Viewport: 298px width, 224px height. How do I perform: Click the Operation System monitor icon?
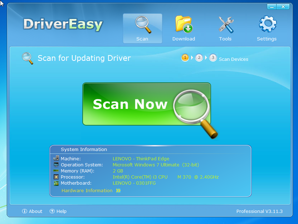click(x=56, y=165)
